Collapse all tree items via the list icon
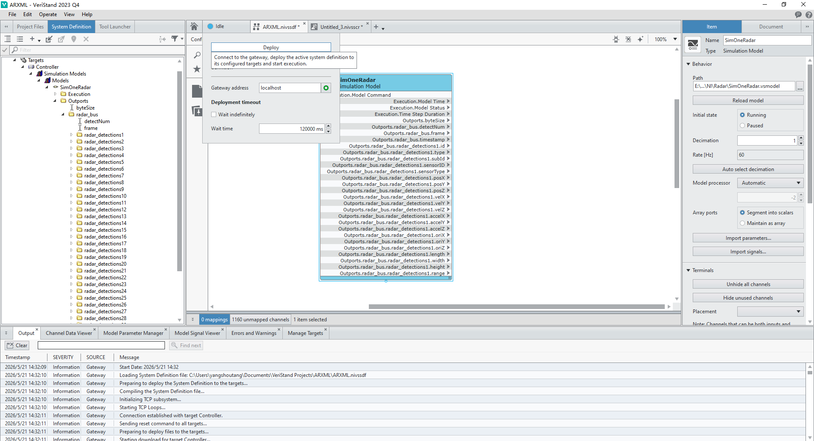This screenshot has height=441, width=814. pyautogui.click(x=20, y=39)
